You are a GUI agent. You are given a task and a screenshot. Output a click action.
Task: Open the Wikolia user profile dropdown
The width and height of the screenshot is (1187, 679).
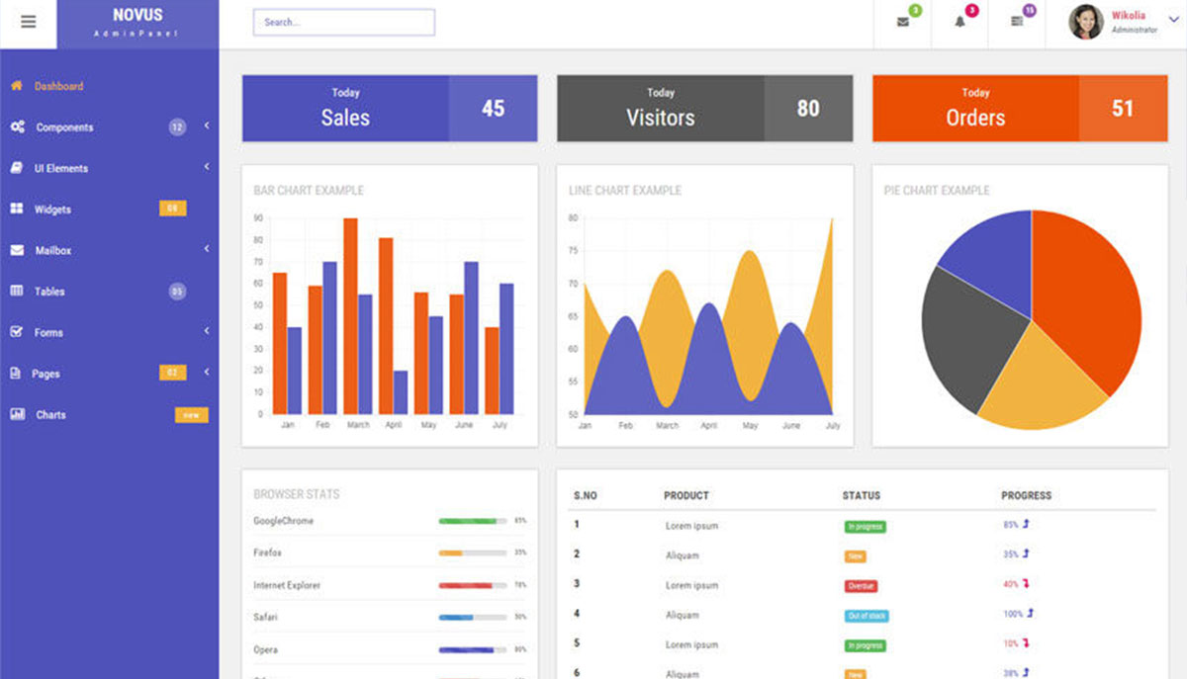point(1173,21)
